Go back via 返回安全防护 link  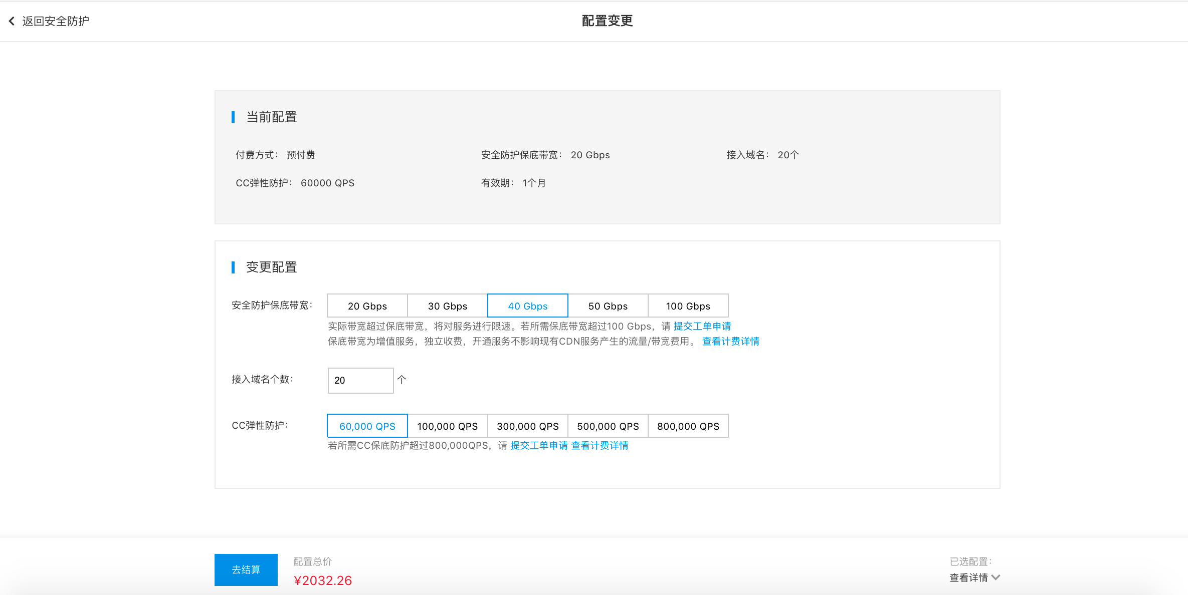(x=56, y=21)
